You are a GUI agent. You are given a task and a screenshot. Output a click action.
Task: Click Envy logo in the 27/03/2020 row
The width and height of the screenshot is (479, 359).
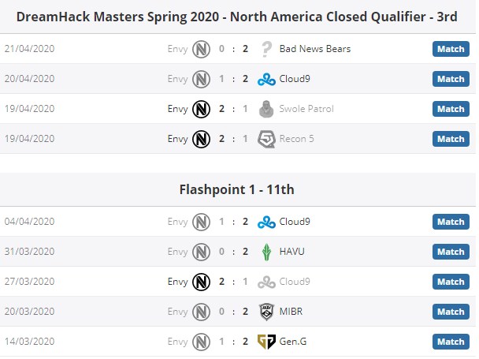(x=202, y=282)
